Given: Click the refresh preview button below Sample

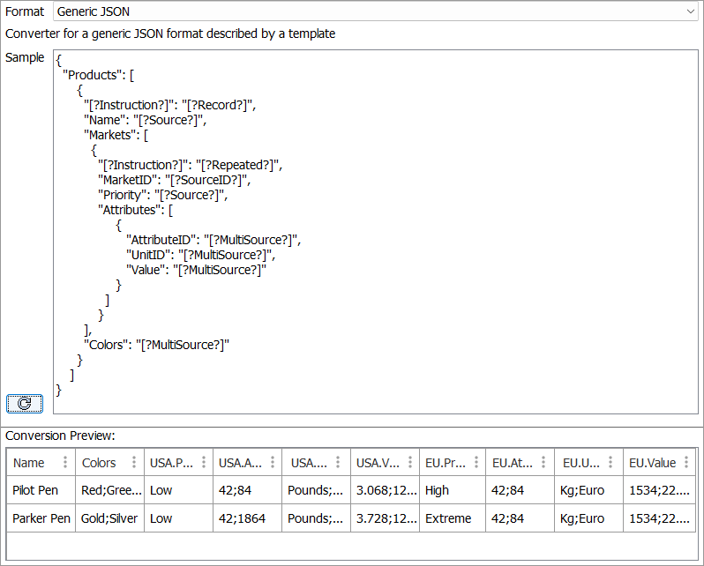Looking at the screenshot, I should pos(25,403).
